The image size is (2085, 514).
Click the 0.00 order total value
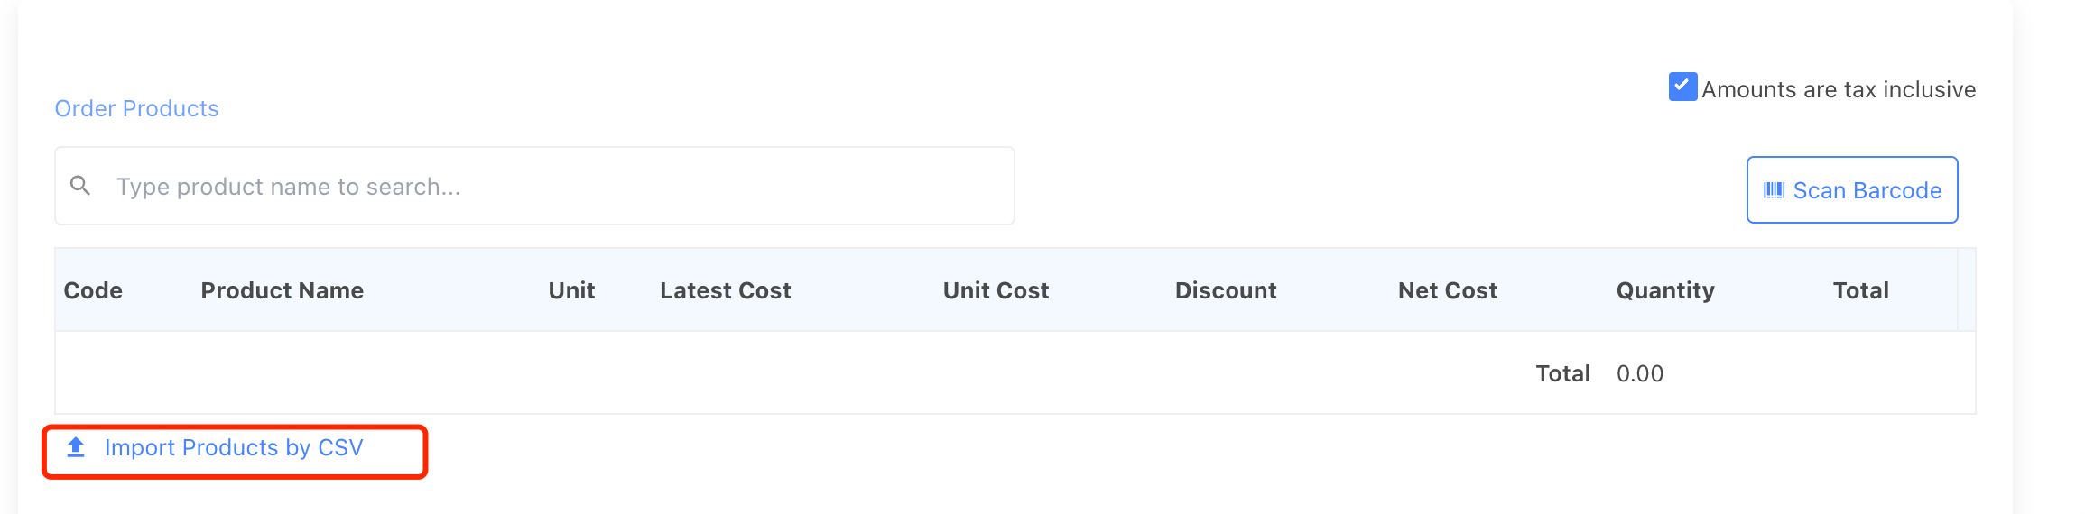coord(1639,373)
